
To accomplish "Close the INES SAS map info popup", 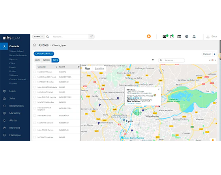I will point(159,89).
